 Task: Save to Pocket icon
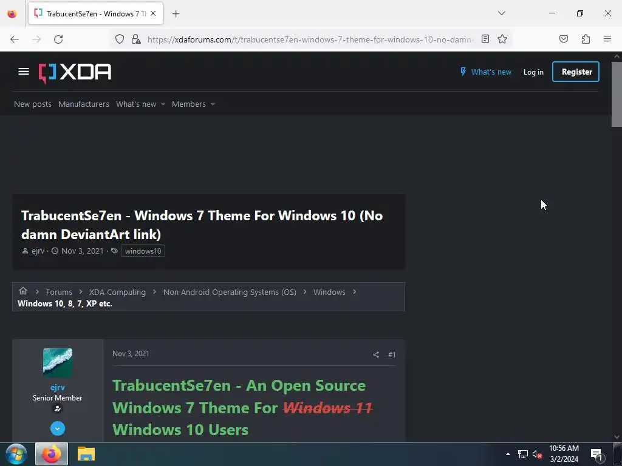click(564, 39)
